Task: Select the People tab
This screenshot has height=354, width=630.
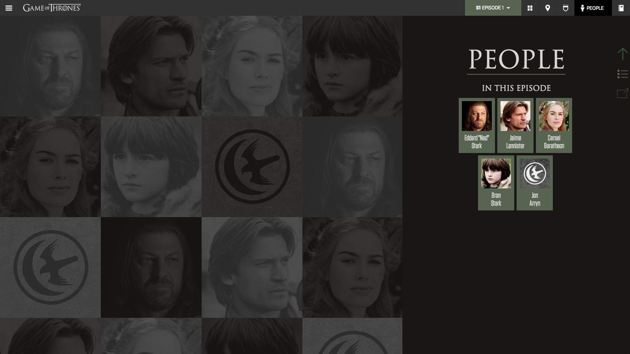Action: (593, 8)
